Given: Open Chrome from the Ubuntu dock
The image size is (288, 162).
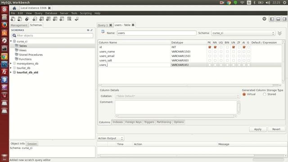Looking at the screenshot, I should tap(4, 56).
